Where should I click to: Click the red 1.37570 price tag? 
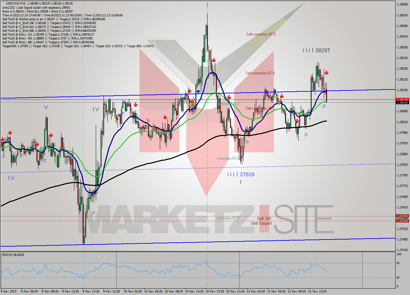(402, 221)
